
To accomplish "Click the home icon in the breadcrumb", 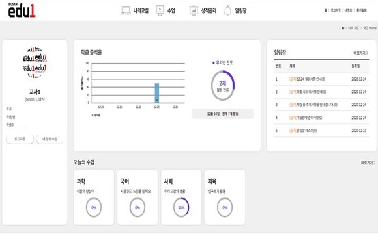I will pos(343,28).
